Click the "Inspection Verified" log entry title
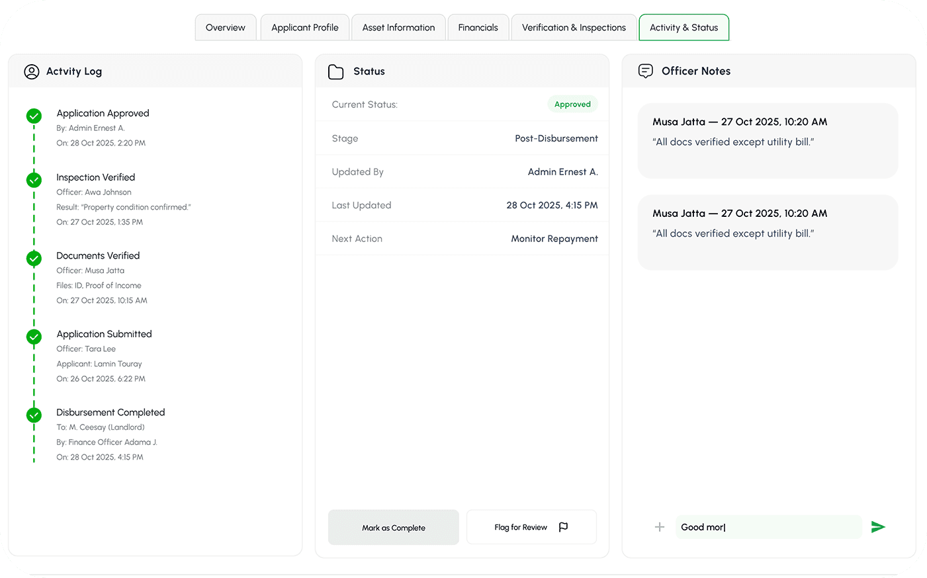The height and width of the screenshot is (578, 927). point(96,177)
